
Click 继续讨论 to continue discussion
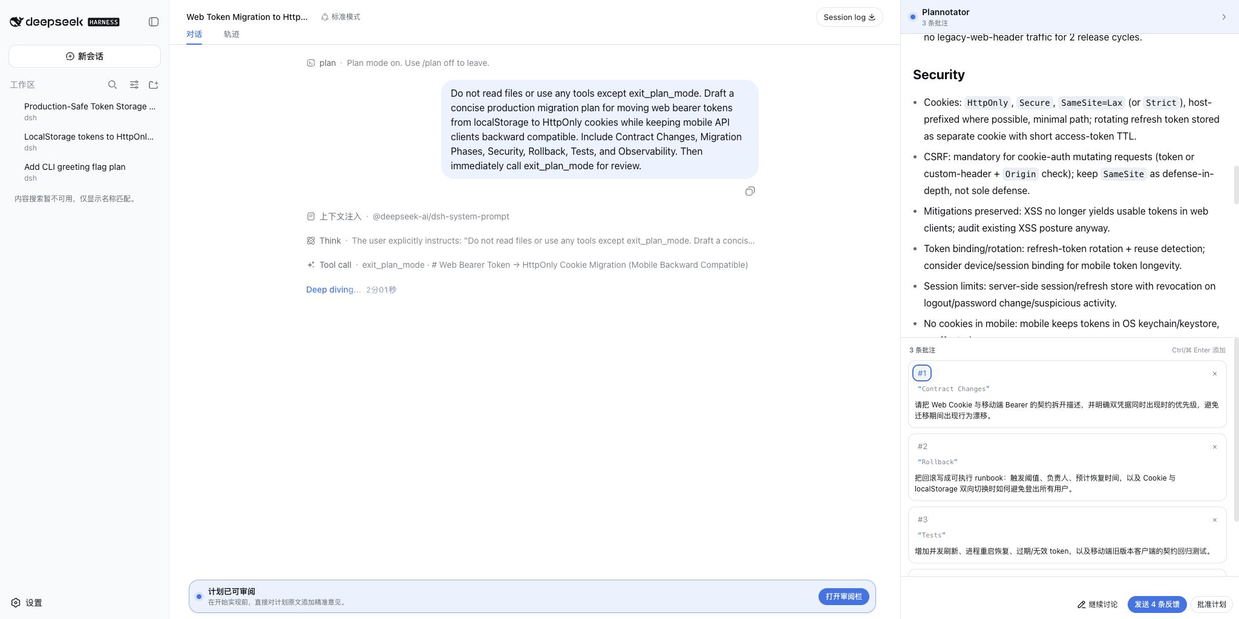pos(1097,604)
